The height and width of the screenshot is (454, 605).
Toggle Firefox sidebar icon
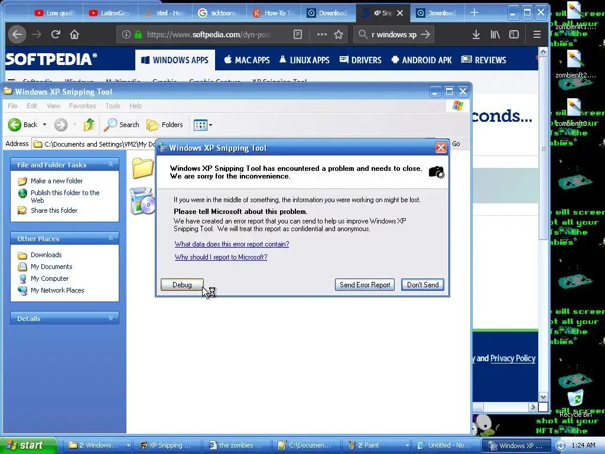tap(514, 34)
